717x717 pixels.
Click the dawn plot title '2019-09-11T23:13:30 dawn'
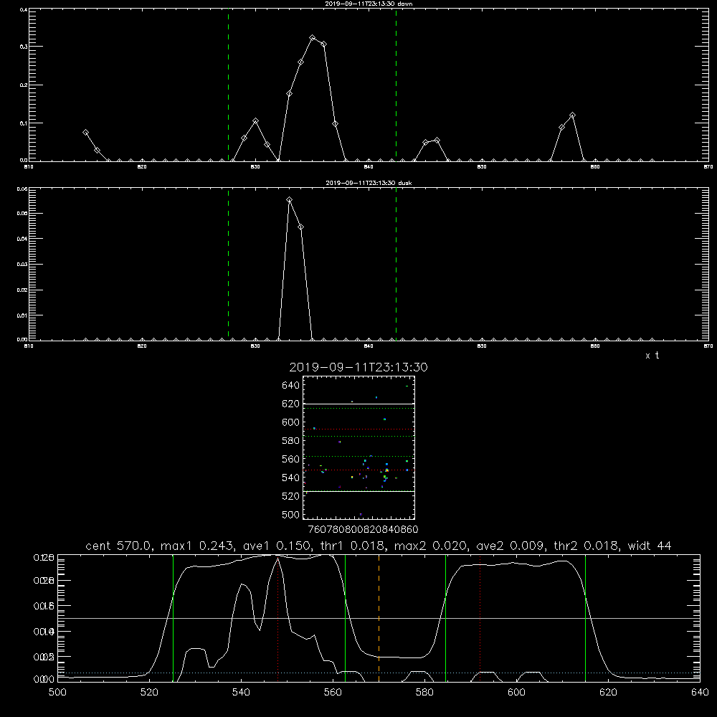click(369, 4)
